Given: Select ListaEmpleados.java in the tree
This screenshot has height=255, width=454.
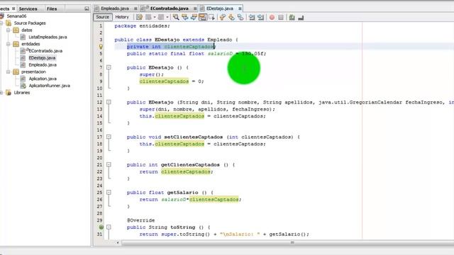Looking at the screenshot, I should [48, 37].
